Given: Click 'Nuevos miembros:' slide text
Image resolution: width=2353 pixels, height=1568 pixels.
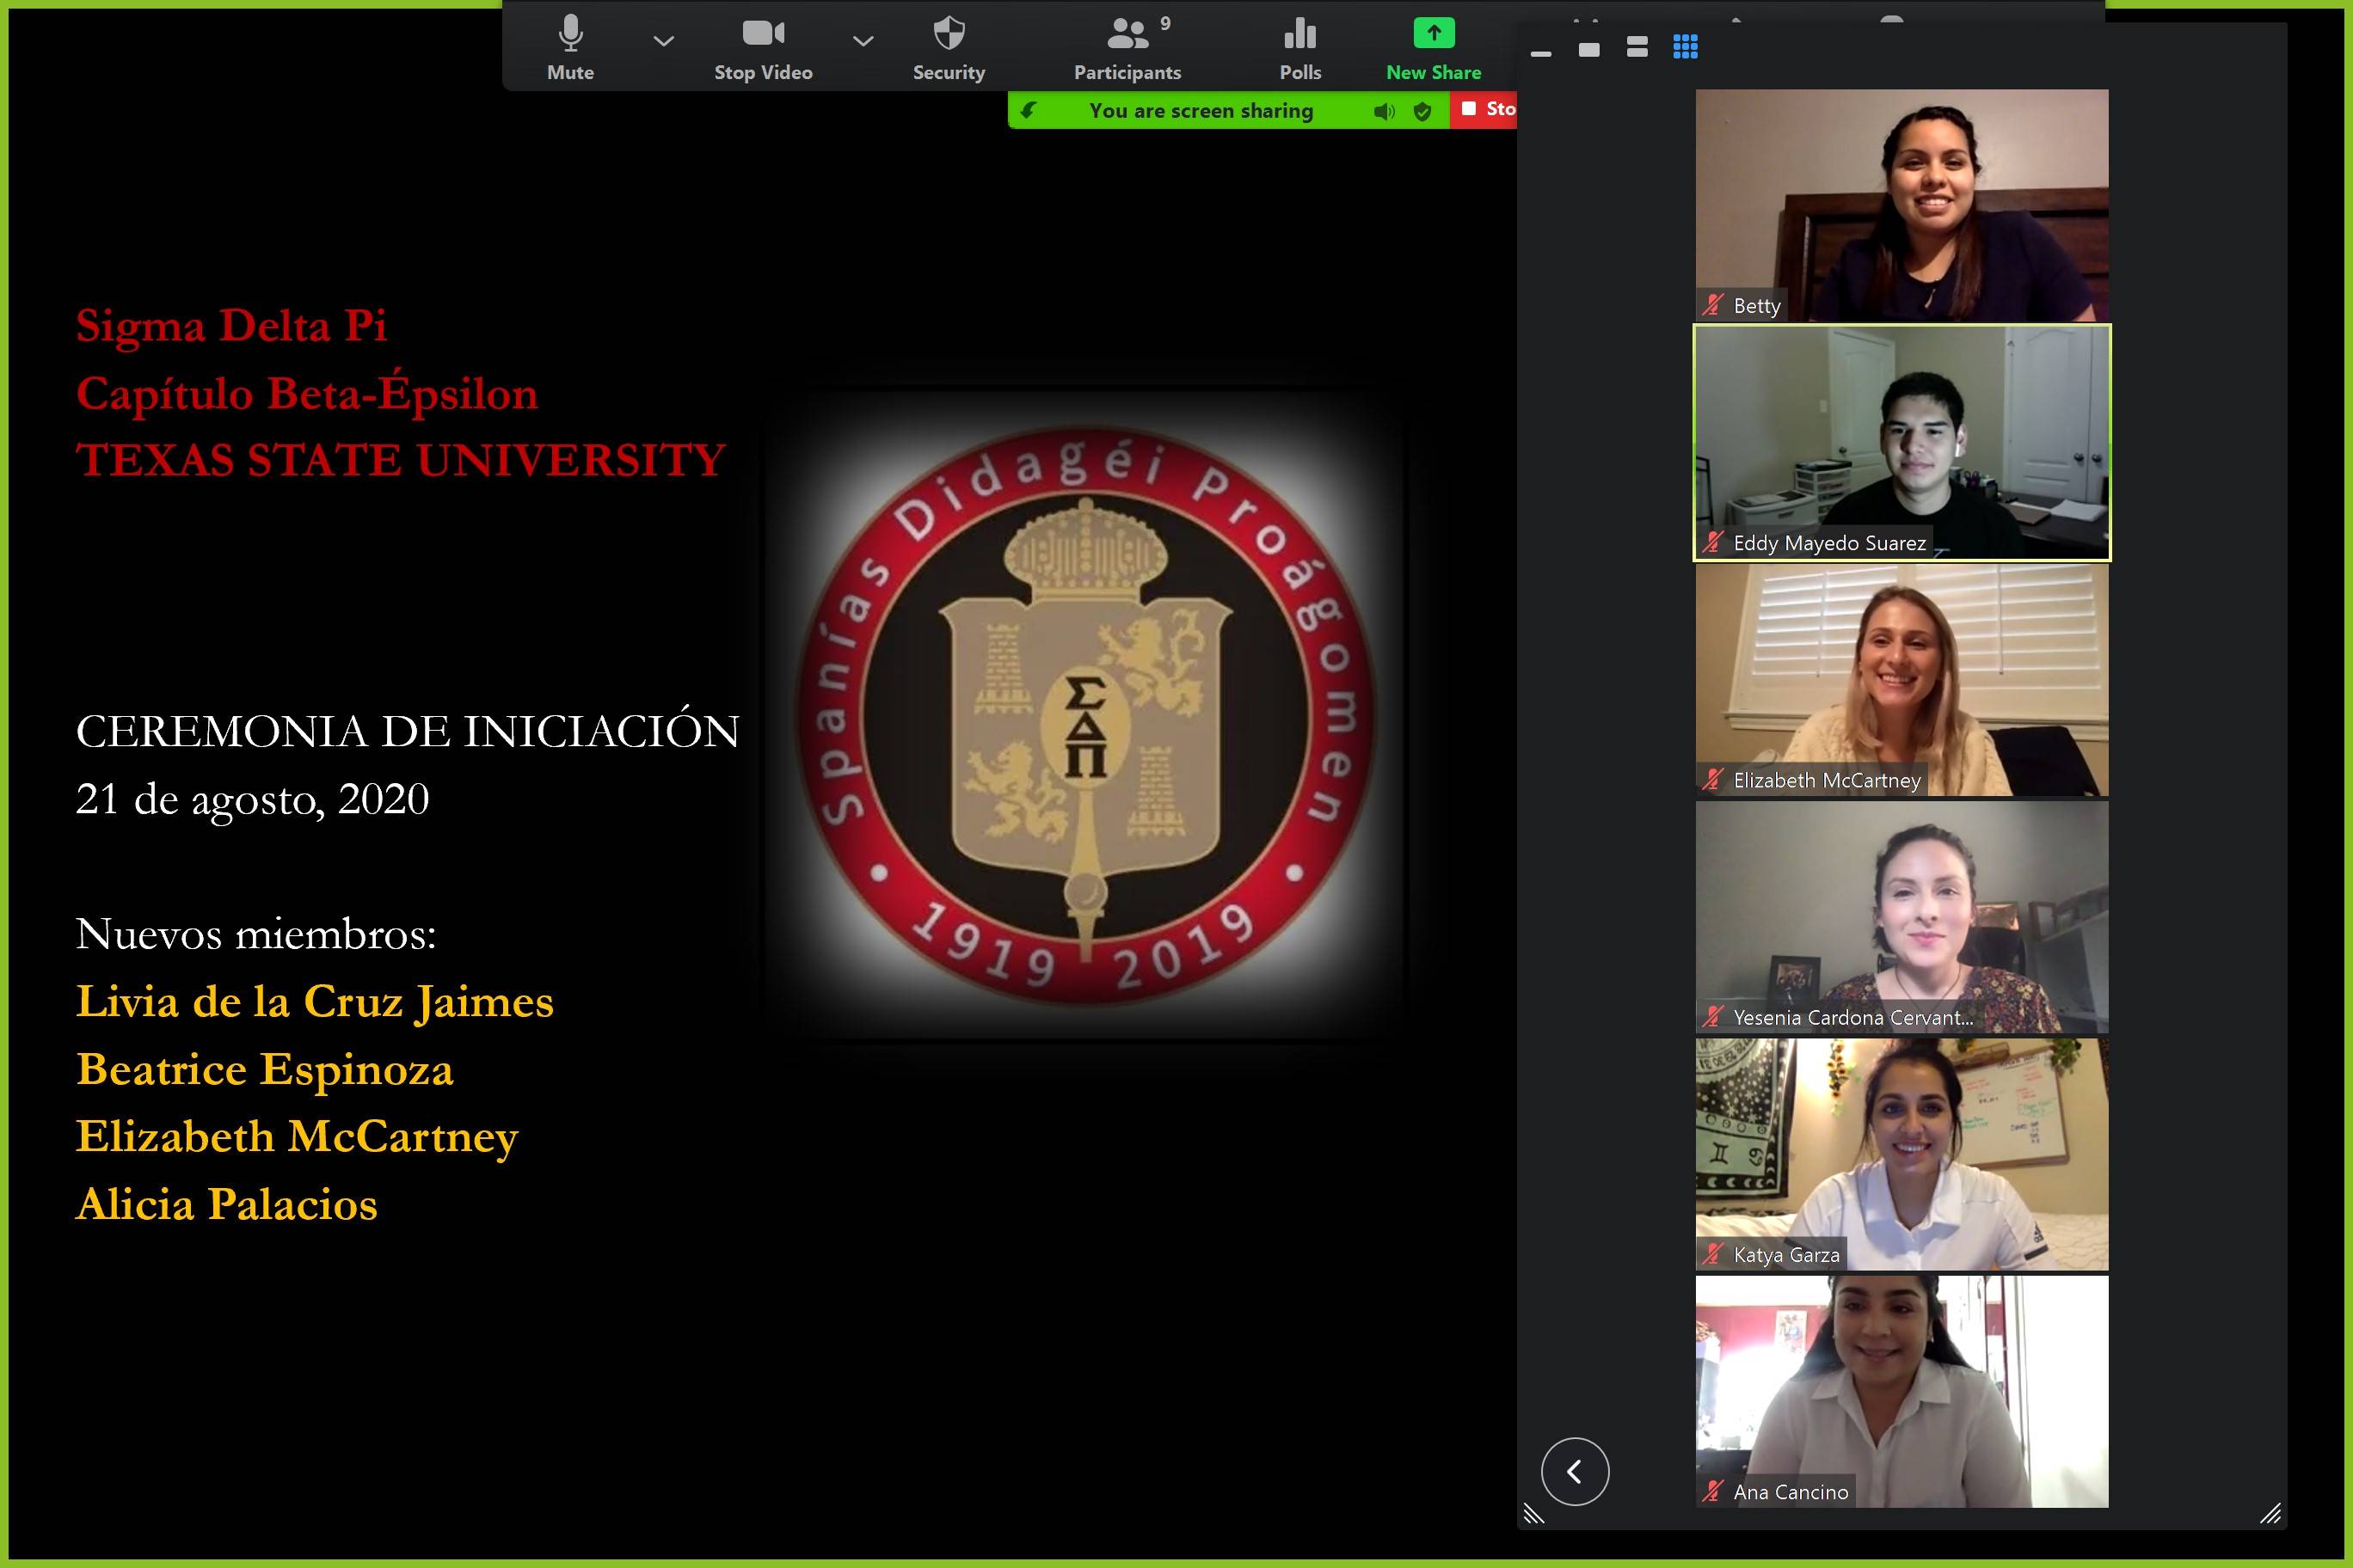Looking at the screenshot, I should 256,934.
